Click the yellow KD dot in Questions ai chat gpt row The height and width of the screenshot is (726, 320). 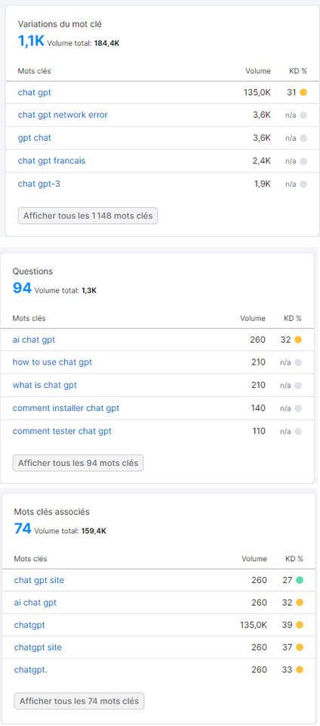298,340
